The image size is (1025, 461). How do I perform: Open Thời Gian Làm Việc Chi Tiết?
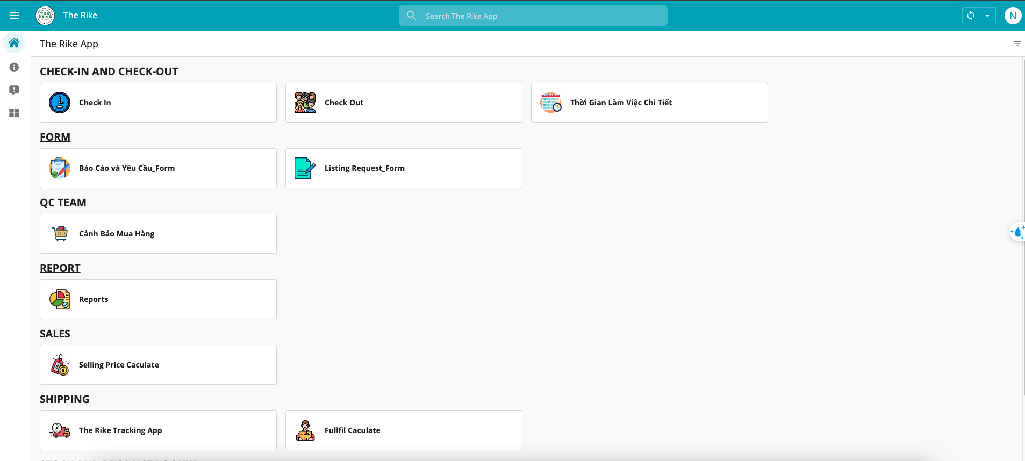649,103
